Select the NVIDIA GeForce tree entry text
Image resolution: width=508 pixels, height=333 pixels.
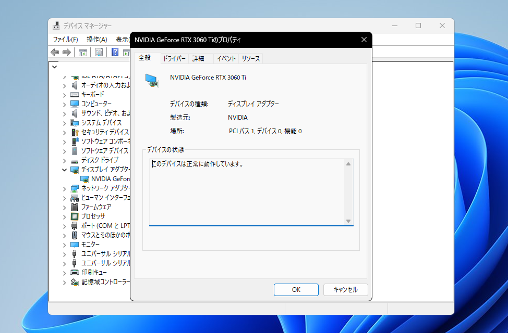click(x=111, y=179)
